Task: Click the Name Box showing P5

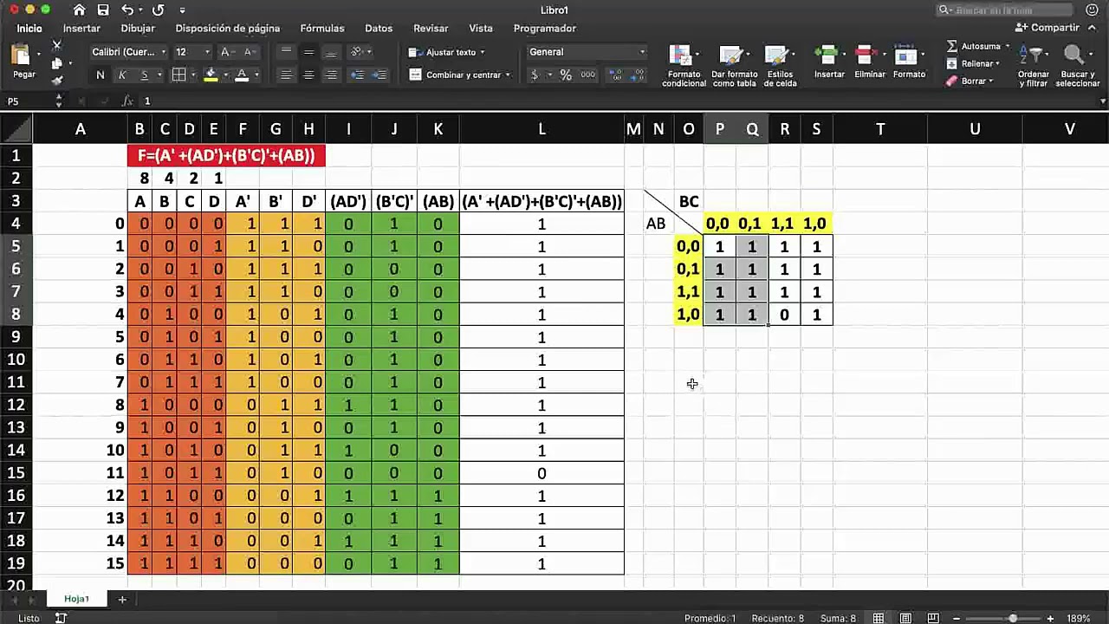Action: [x=28, y=101]
